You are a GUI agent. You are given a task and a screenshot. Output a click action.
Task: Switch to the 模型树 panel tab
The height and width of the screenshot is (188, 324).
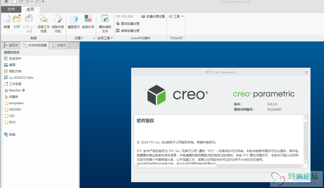pyautogui.click(x=11, y=45)
